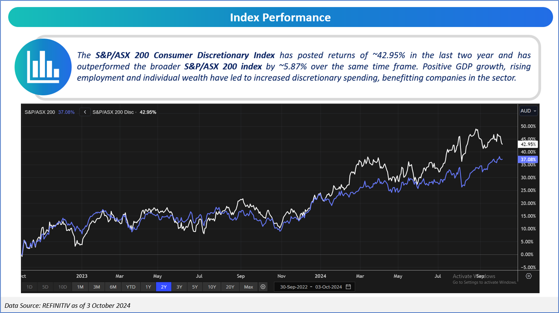Switch chart to 3M range
This screenshot has width=559, height=313.
click(x=97, y=287)
